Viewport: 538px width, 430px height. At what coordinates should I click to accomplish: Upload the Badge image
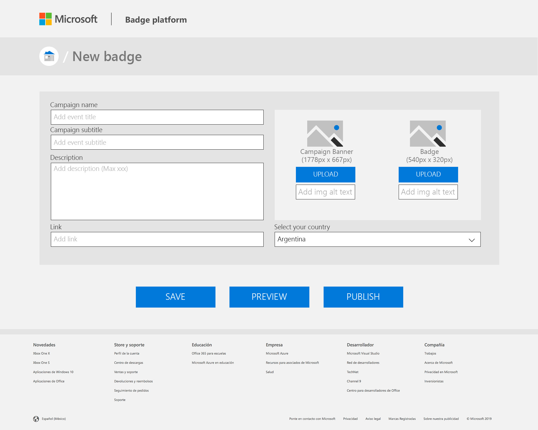(428, 174)
